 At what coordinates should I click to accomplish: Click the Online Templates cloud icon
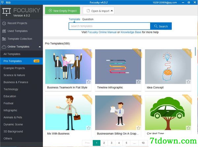4,47
